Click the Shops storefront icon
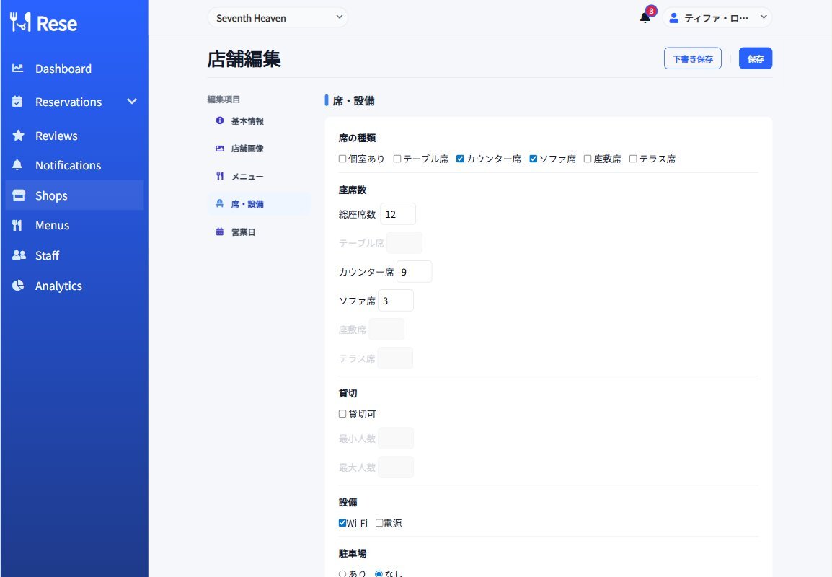Screen dimensions: 832x577 pos(18,195)
